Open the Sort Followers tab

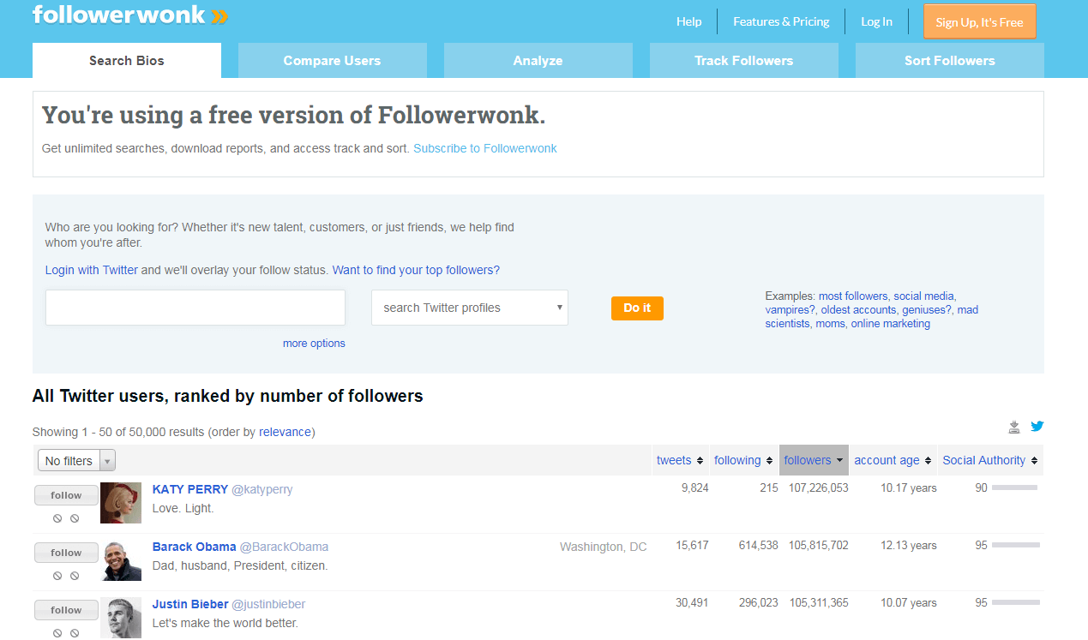pos(950,61)
